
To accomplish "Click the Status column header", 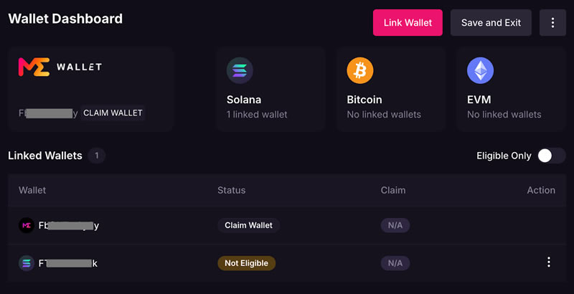I will tap(231, 190).
